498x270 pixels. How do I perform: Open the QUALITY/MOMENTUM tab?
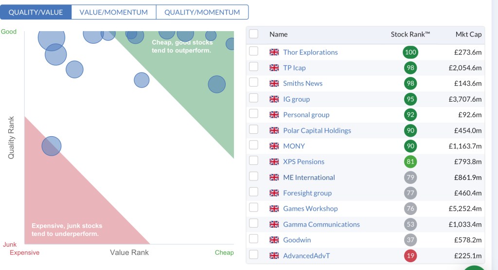202,12
